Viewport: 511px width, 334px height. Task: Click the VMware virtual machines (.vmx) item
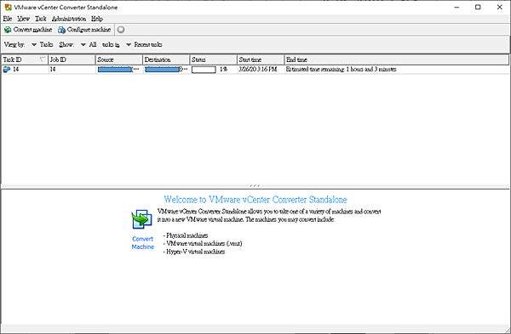tap(203, 244)
